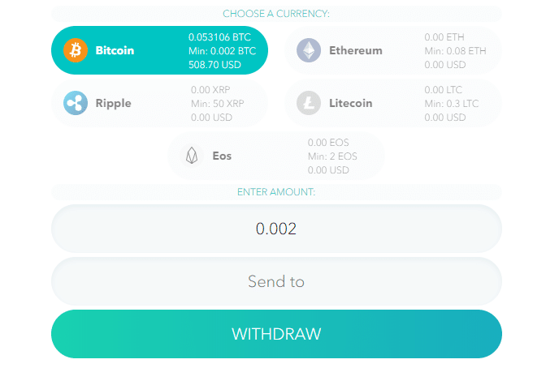Image resolution: width=546 pixels, height=368 pixels.
Task: Select Ethereum as withdrawal currency
Action: [393, 50]
